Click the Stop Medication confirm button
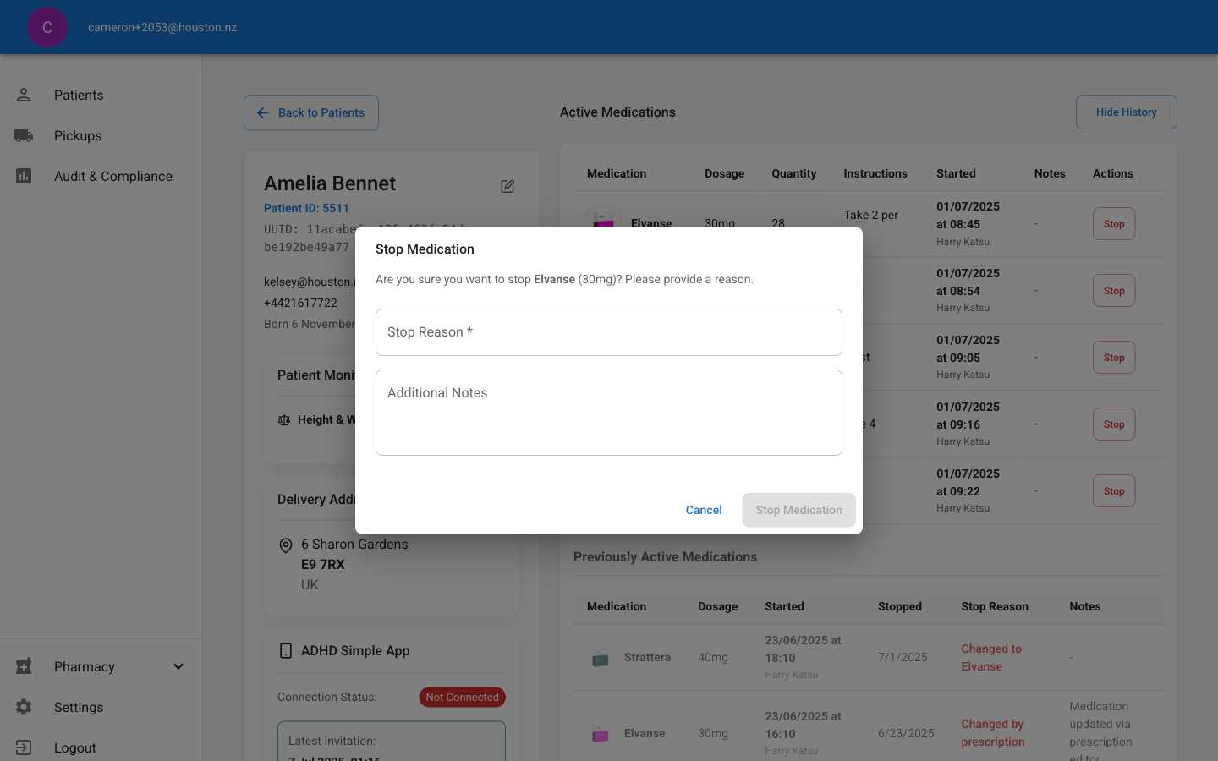Viewport: 1218px width, 761px height. (799, 510)
